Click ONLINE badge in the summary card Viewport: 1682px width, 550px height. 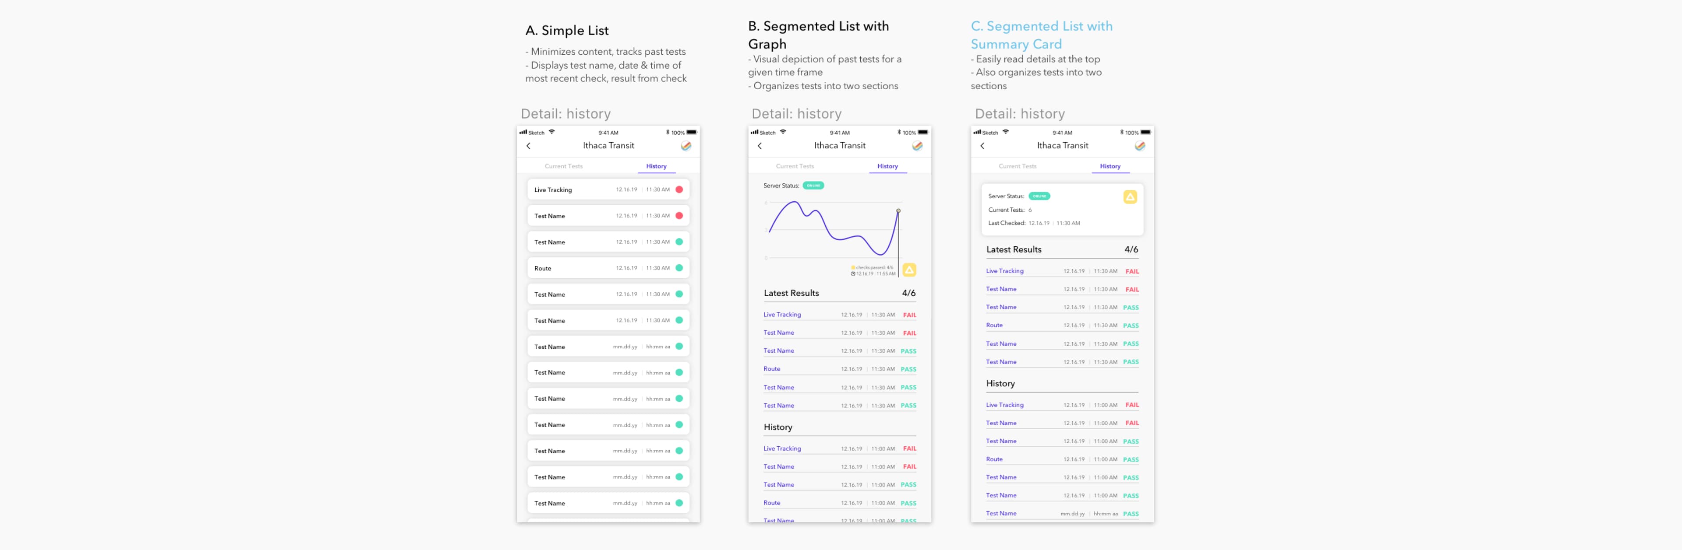tap(1039, 196)
